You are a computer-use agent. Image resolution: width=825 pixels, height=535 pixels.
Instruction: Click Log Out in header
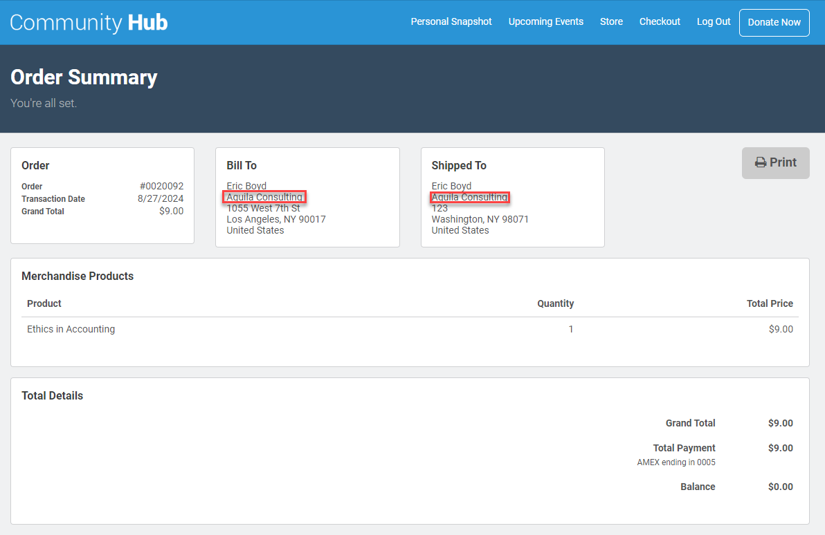pyautogui.click(x=714, y=21)
